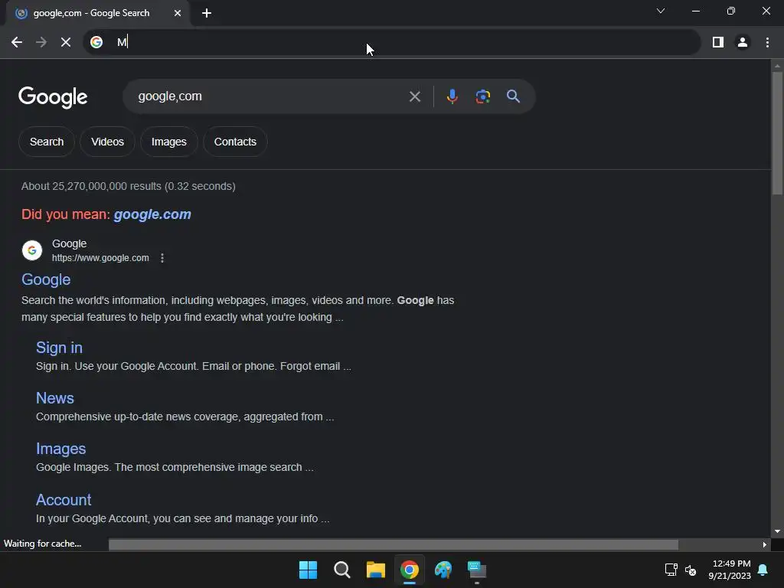Open the notifications bell
The width and height of the screenshot is (784, 588).
coord(763,570)
